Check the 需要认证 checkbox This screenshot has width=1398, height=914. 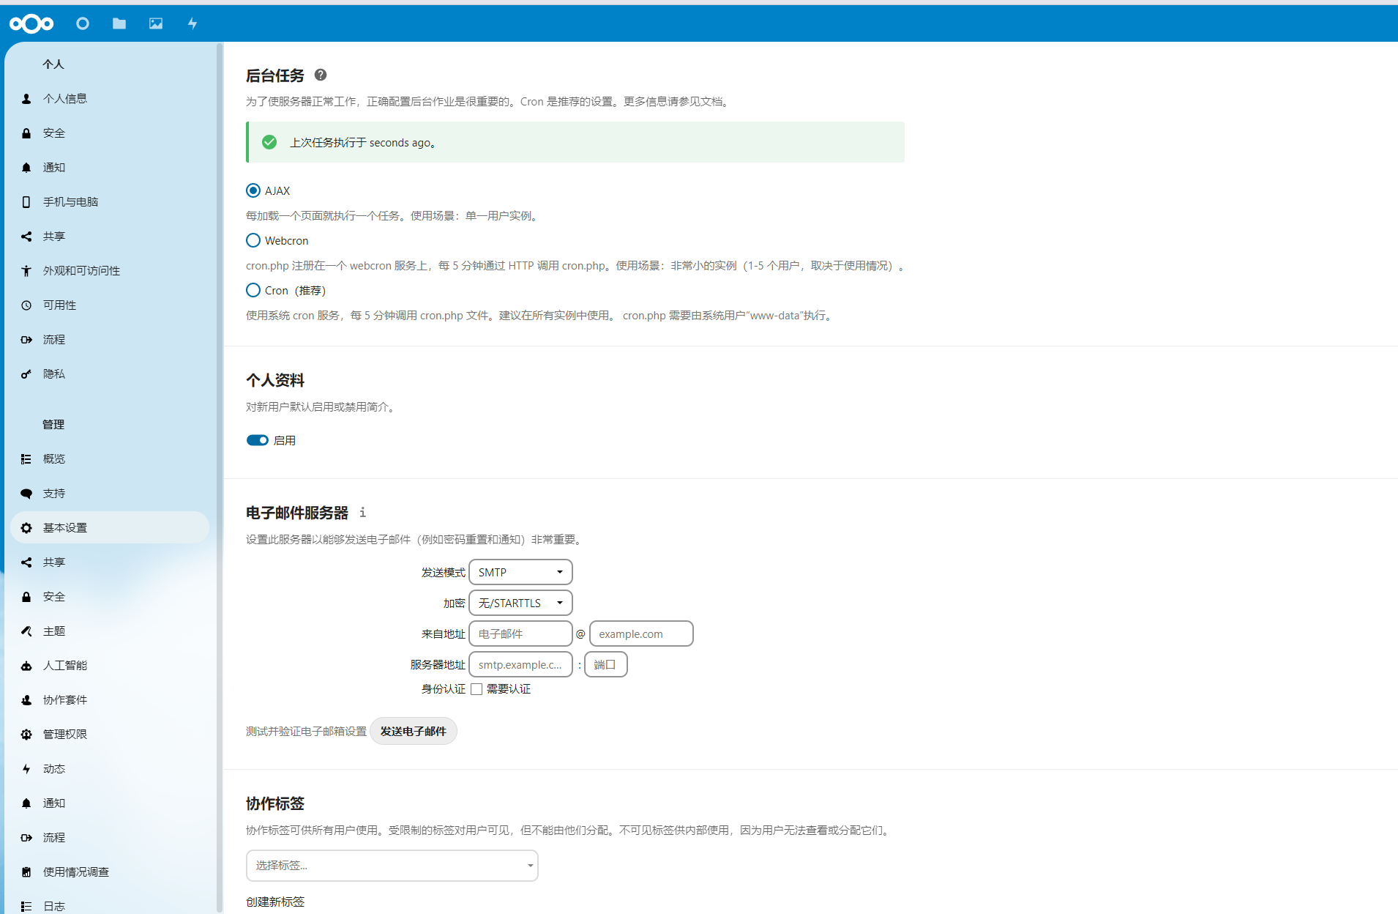[x=476, y=689]
